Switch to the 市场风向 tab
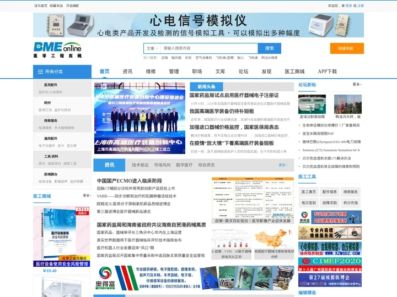Viewport: 397px width, 297px height. pyautogui.click(x=162, y=165)
